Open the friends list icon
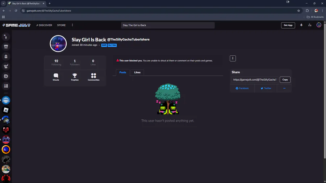The height and width of the screenshot is (183, 326). point(310,25)
